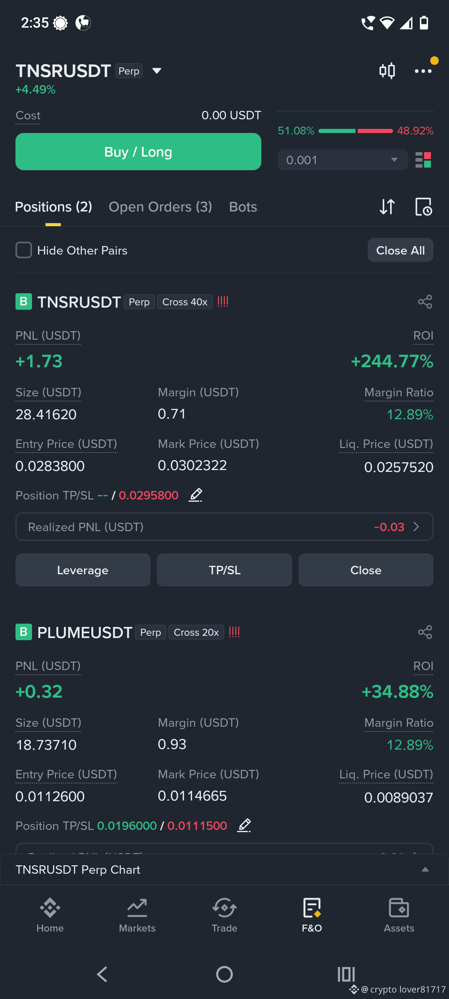Open the candlestick chart icon

[x=387, y=71]
